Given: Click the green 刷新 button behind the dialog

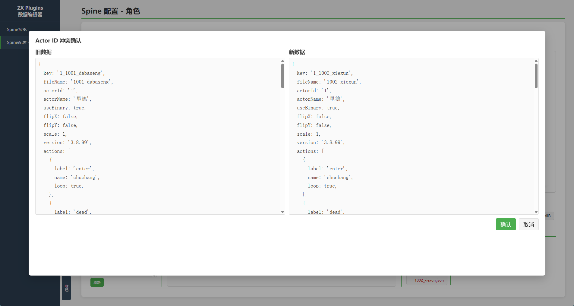Looking at the screenshot, I should tap(97, 282).
